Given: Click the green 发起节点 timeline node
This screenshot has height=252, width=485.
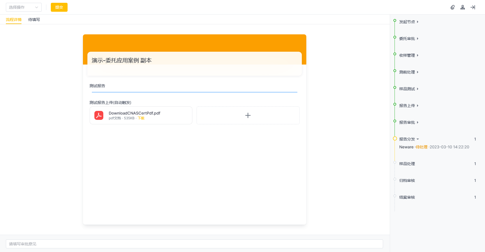Looking at the screenshot, I should pyautogui.click(x=395, y=20).
